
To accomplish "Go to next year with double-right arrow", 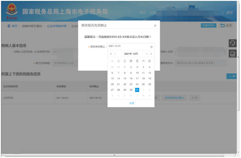I will pos(151,54).
